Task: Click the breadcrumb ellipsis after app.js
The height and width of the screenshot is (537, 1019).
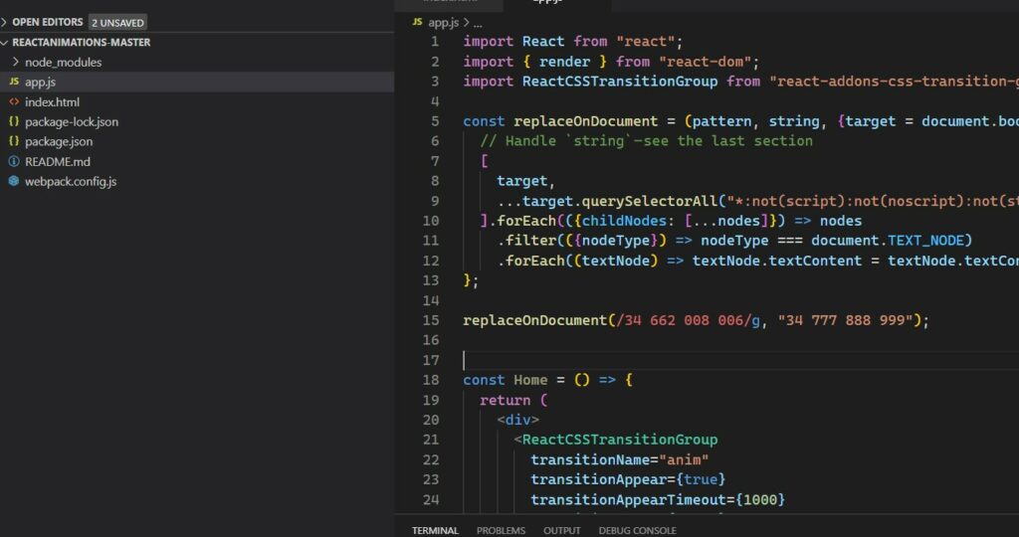Action: click(478, 24)
